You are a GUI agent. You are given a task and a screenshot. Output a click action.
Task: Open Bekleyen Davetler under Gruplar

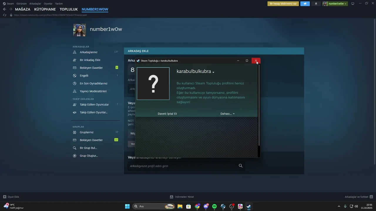coord(91,140)
